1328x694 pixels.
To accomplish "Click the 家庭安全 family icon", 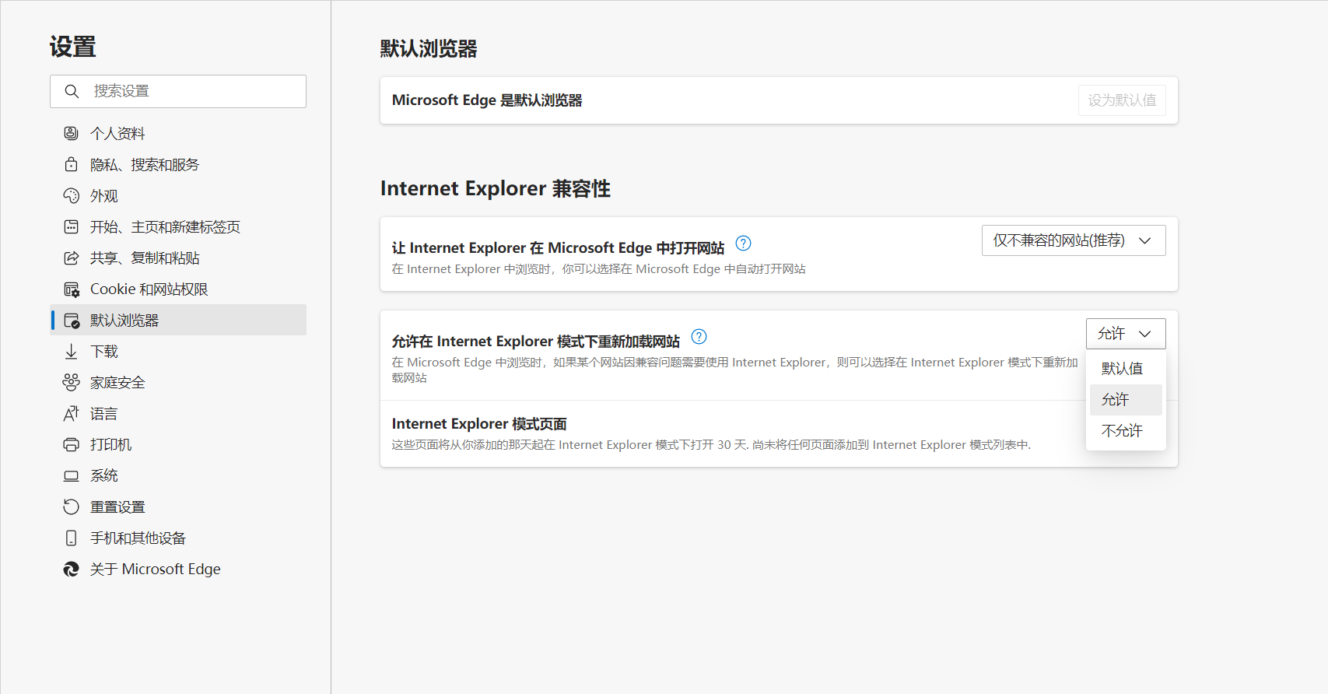I will click(71, 382).
